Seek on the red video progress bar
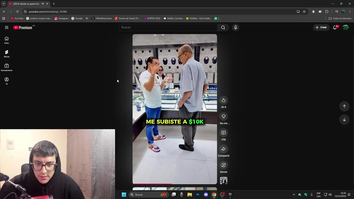Viewport: 354px width, 199px height. click(175, 184)
